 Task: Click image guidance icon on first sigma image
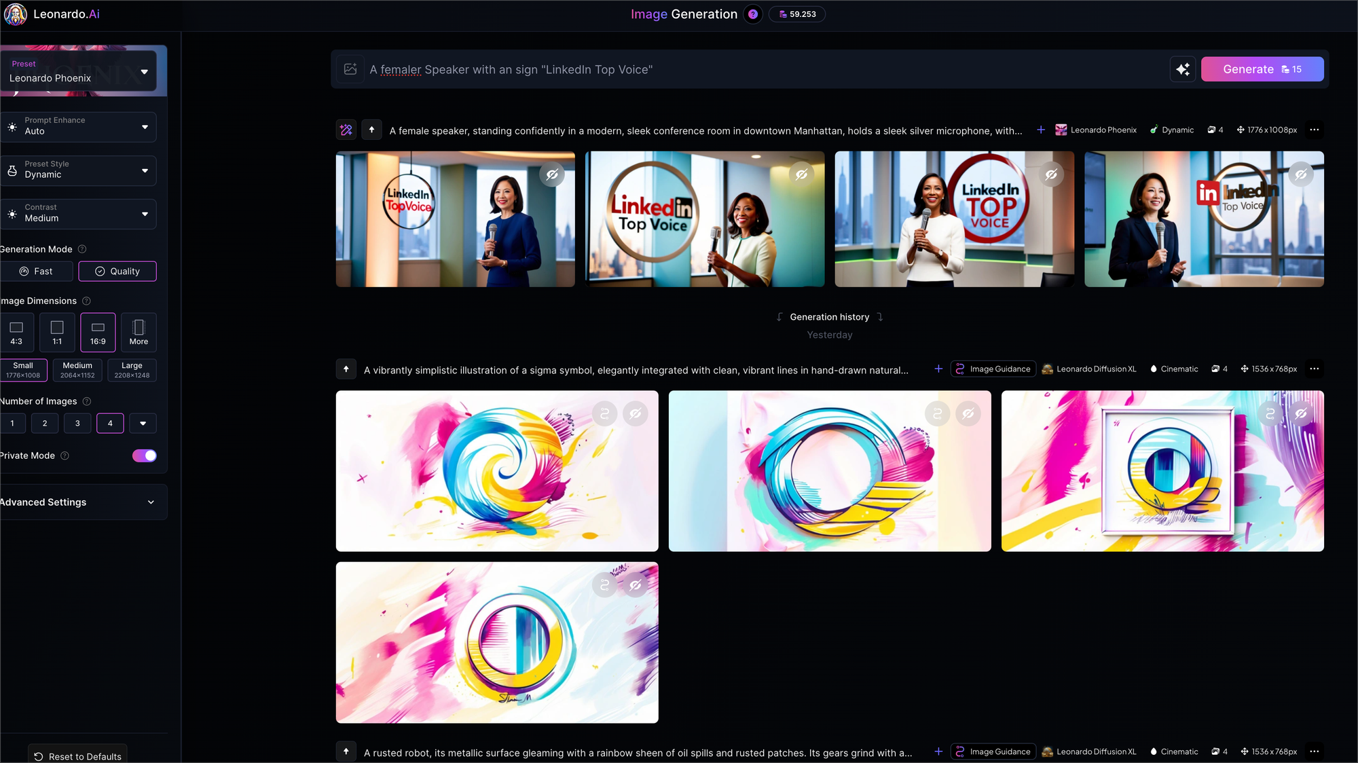(604, 413)
